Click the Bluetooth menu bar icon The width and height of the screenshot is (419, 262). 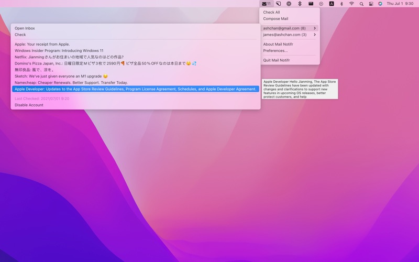341,4
